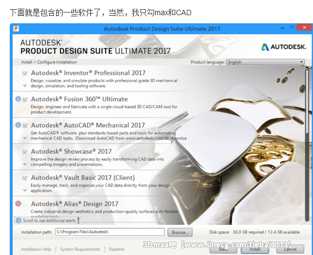Click the info icon in the scroll alerts banner
Viewport: 313px width, 255px height.
click(19, 220)
